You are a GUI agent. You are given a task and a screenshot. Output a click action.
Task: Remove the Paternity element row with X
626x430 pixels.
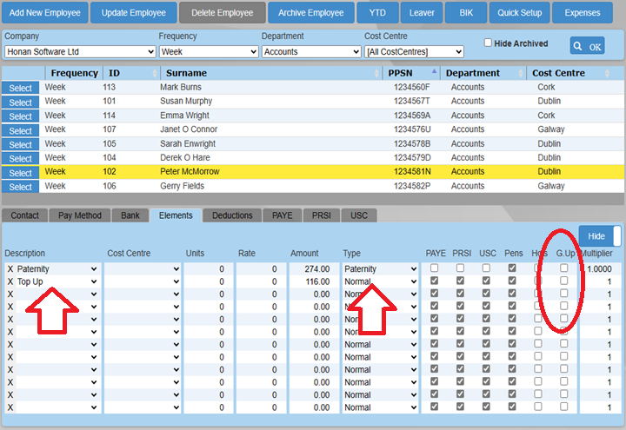[x=10, y=269]
